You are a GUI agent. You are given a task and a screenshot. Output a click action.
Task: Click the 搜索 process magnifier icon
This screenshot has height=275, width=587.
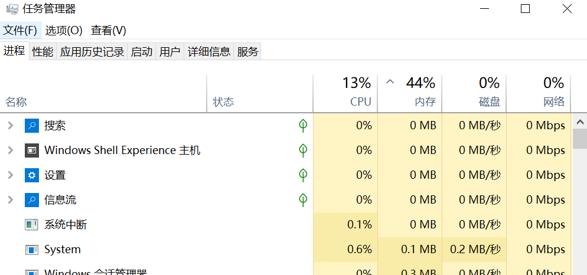[31, 126]
